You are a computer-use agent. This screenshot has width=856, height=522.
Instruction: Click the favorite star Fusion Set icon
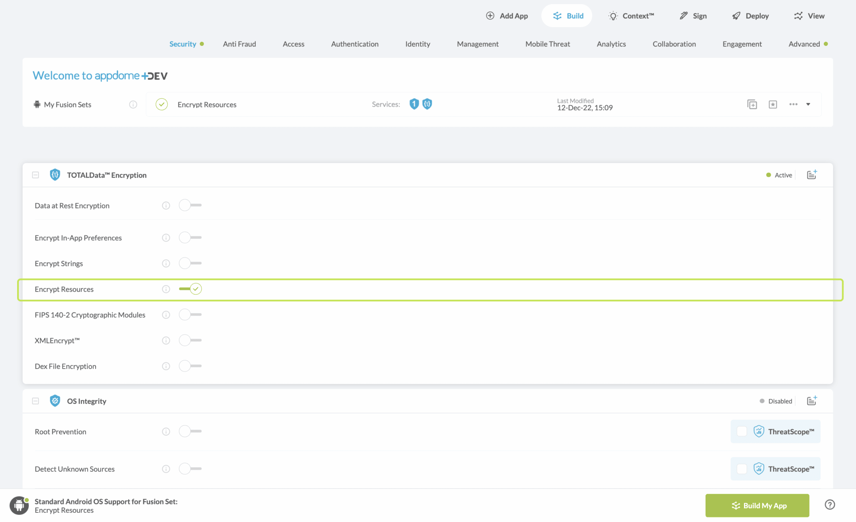pos(773,104)
